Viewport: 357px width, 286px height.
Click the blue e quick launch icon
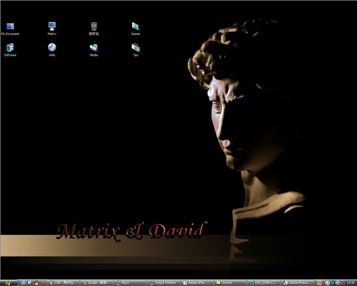pos(30,283)
